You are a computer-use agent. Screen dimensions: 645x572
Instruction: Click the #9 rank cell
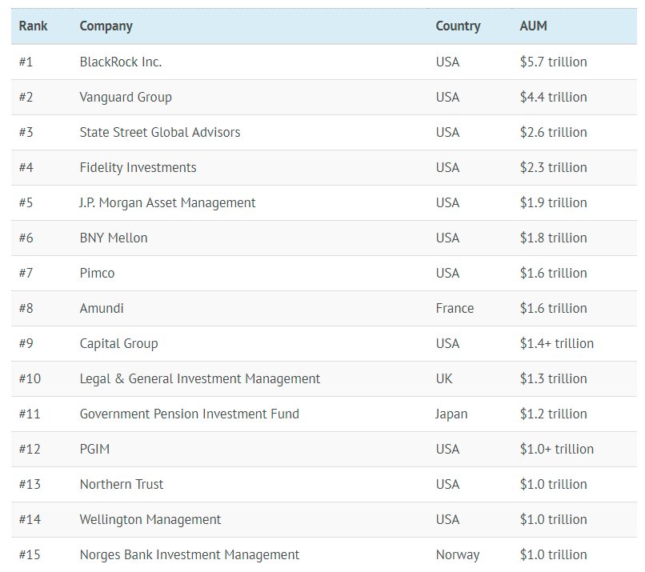[26, 343]
